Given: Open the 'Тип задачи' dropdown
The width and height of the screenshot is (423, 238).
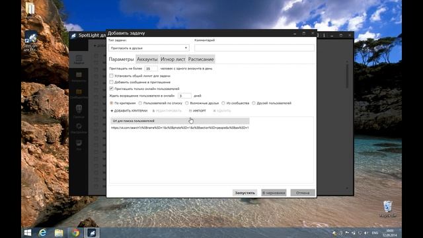Looking at the screenshot, I should [x=149, y=48].
